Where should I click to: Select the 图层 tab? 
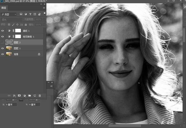coord(4,8)
